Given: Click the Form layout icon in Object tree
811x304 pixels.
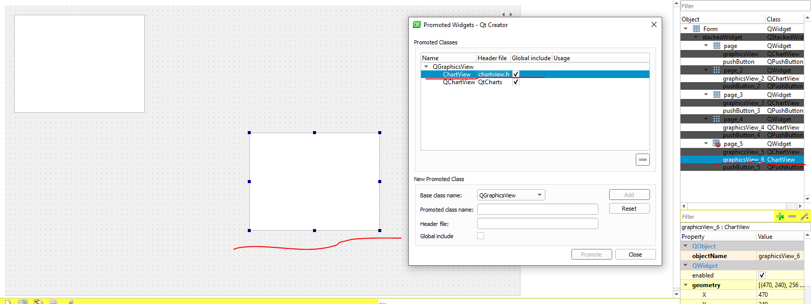Looking at the screenshot, I should (696, 29).
